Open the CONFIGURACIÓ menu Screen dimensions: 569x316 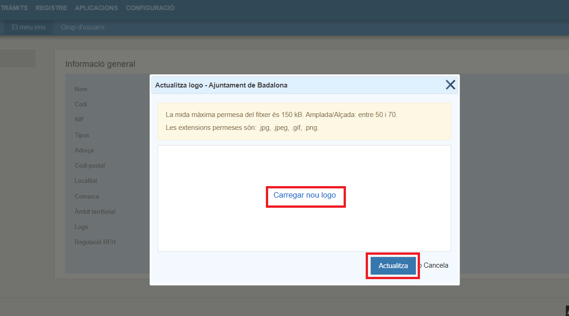pyautogui.click(x=150, y=8)
